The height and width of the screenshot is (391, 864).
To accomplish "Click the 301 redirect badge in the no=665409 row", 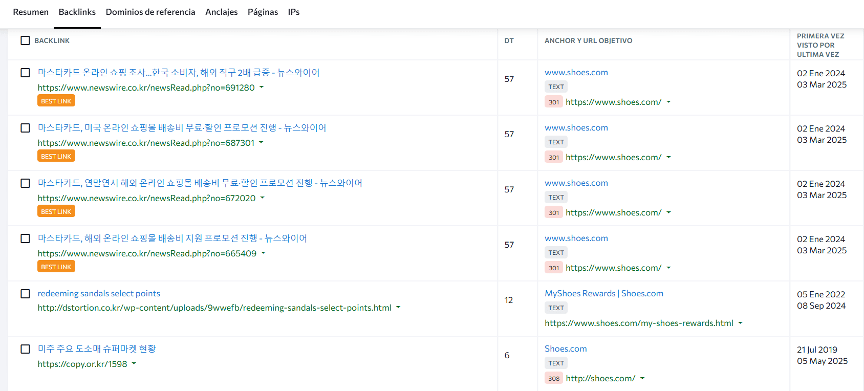I will tap(554, 268).
